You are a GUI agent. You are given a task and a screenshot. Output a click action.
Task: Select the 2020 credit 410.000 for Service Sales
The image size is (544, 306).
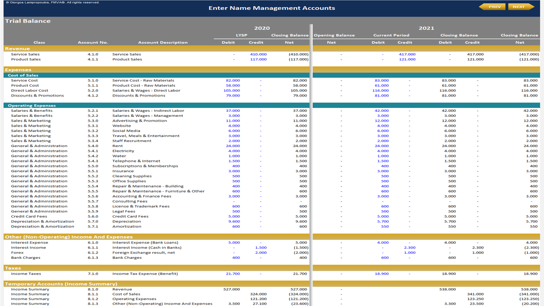[258, 54]
